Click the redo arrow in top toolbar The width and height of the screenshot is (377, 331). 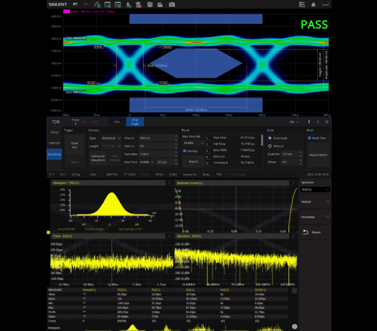(85, 4)
